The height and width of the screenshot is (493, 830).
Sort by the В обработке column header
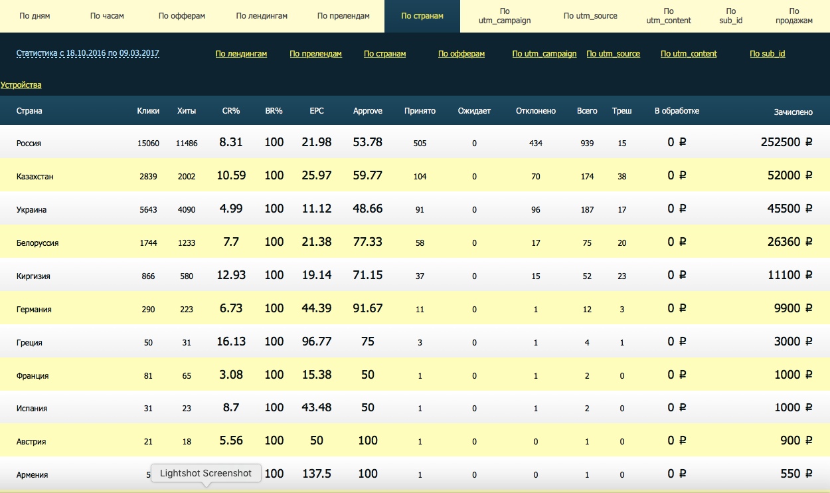[x=677, y=111]
